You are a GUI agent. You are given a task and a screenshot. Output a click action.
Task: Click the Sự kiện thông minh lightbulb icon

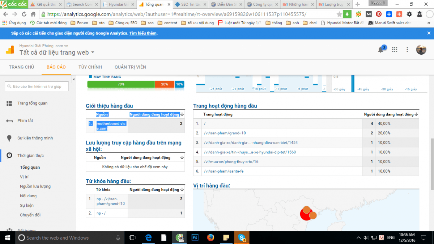click(x=9, y=138)
